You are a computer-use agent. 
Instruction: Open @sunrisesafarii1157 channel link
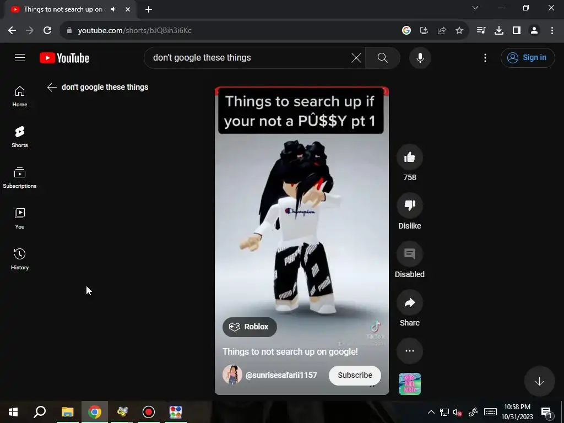tap(281, 375)
